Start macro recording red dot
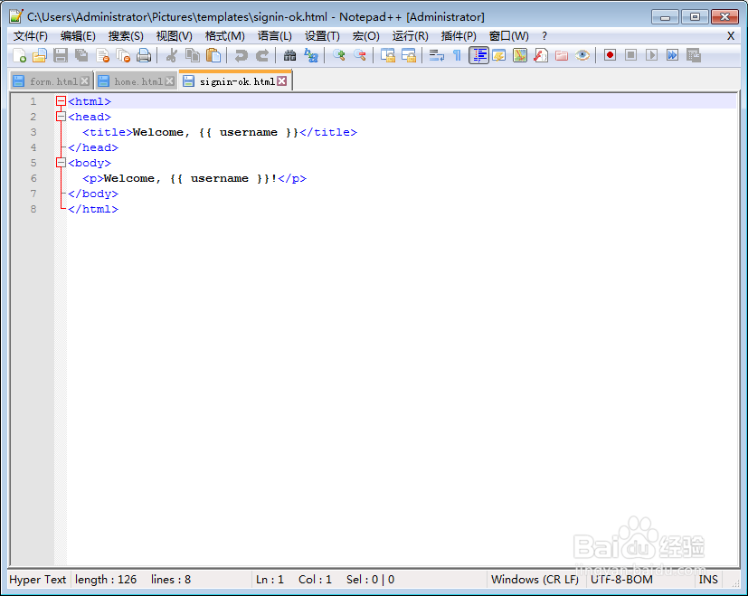The width and height of the screenshot is (748, 596). [x=610, y=55]
